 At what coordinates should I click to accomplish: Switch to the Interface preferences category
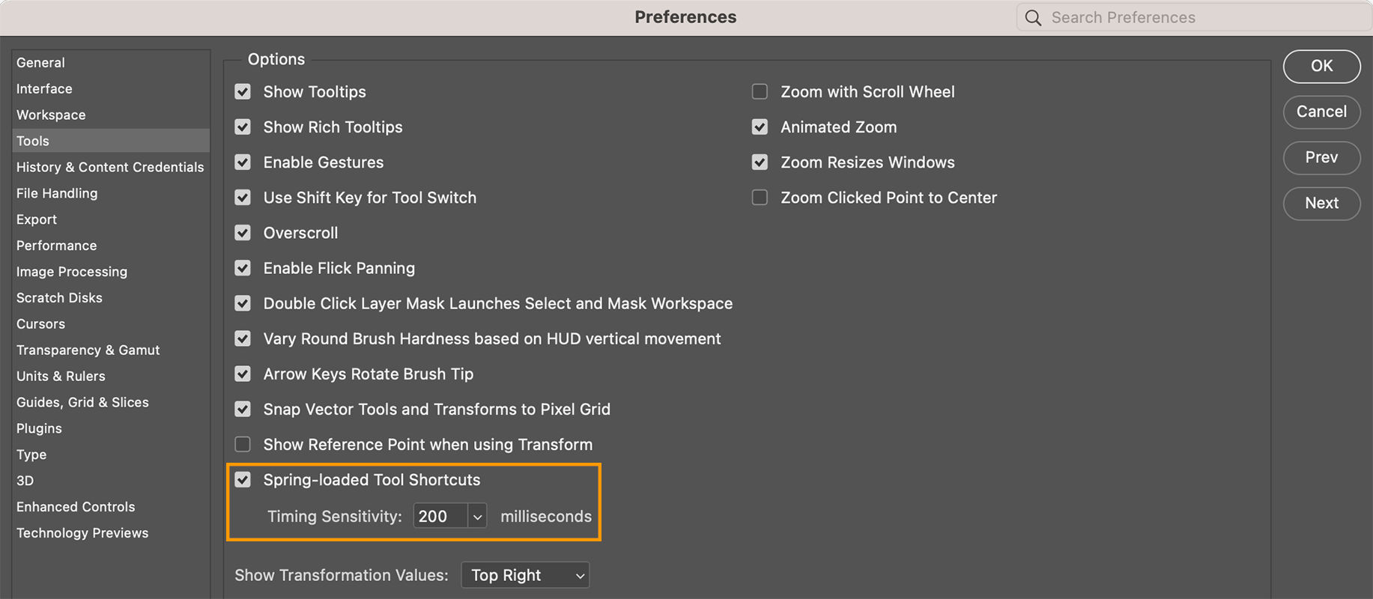coord(45,89)
